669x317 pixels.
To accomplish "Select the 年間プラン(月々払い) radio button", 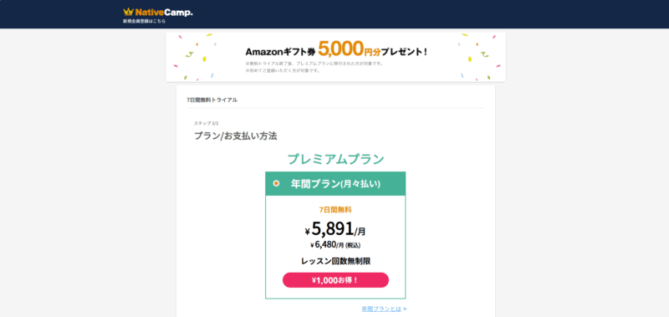I will [276, 183].
